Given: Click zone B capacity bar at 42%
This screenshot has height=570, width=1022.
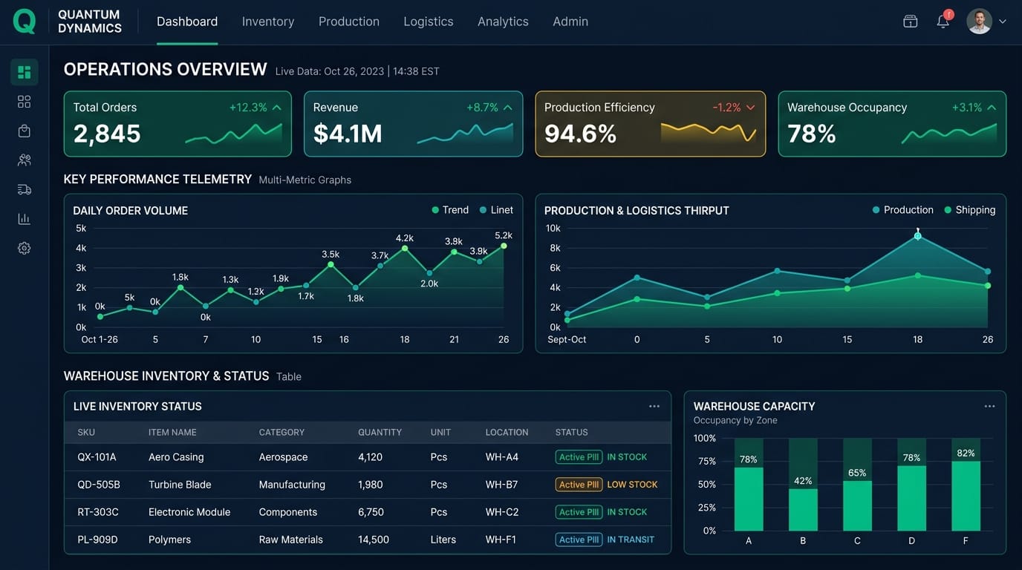Looking at the screenshot, I should click(803, 510).
